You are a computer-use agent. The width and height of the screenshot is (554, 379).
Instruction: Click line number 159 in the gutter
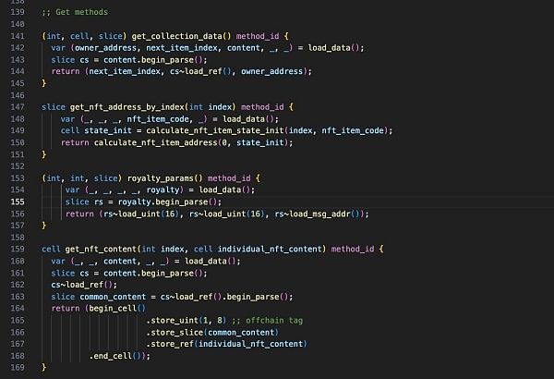(x=18, y=250)
